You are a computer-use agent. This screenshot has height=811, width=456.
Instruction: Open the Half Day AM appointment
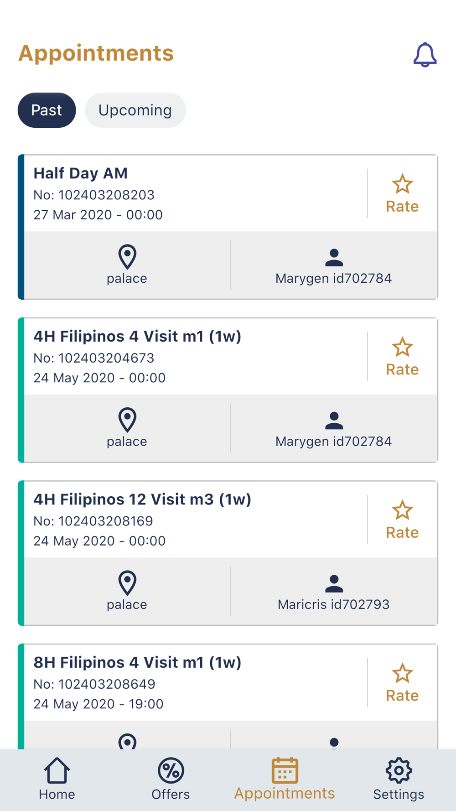coord(81,173)
